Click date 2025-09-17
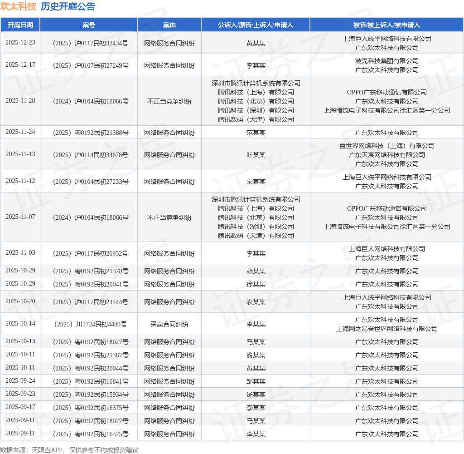The width and height of the screenshot is (464, 454). (20, 407)
